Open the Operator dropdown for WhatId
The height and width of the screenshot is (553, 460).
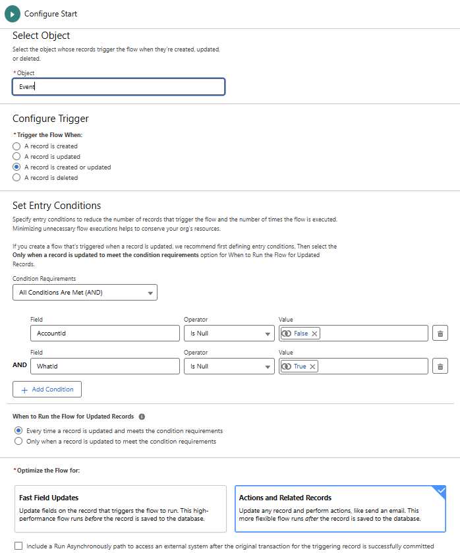[x=229, y=366]
